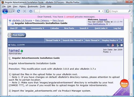Open the back/forward history dropdown arrow
This screenshot has height=97, width=134.
pyautogui.click(x=14, y=11)
